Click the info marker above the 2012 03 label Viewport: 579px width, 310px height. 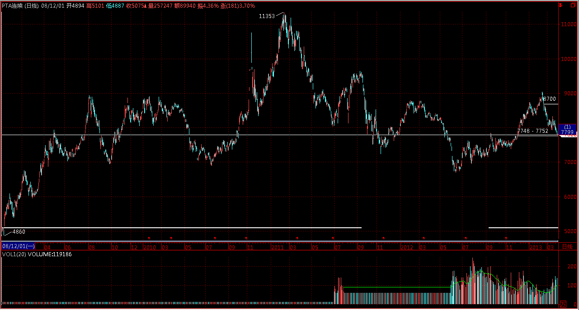pyautogui.click(x=424, y=238)
